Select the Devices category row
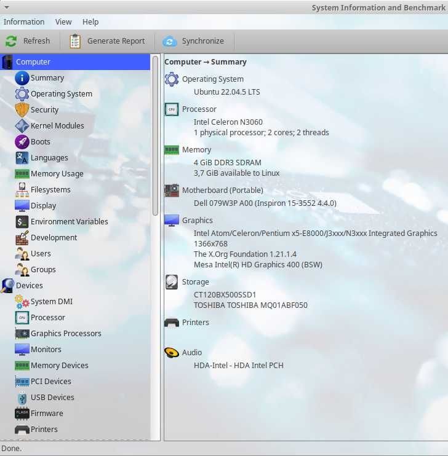The width and height of the screenshot is (448, 456). 75,285
